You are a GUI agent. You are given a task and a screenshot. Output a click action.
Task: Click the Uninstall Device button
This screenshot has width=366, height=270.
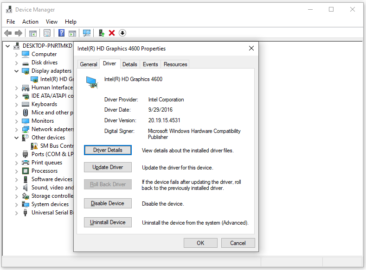[x=108, y=222]
